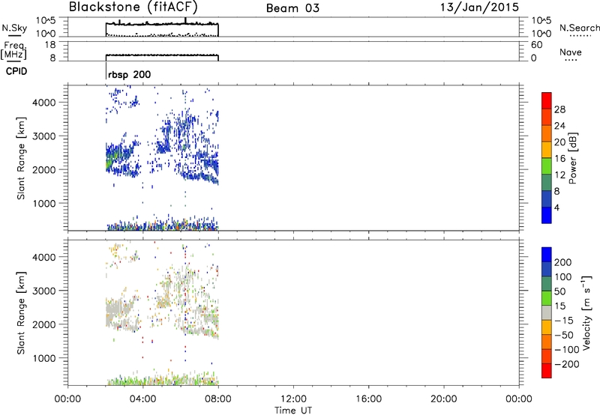Viewport: 600px width, 415px height.
Task: Click the blue top of the Velocity color bar
Action: (547, 255)
